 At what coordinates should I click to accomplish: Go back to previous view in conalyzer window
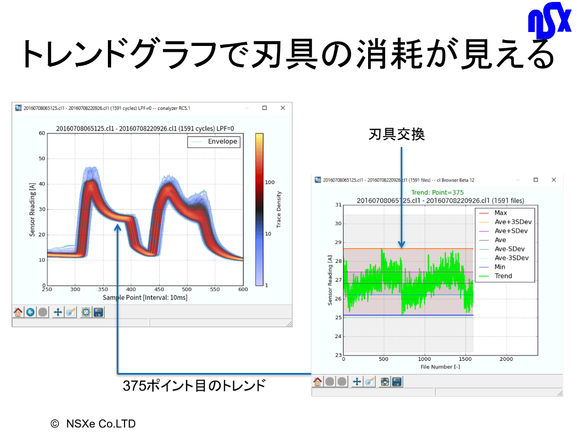click(x=30, y=312)
